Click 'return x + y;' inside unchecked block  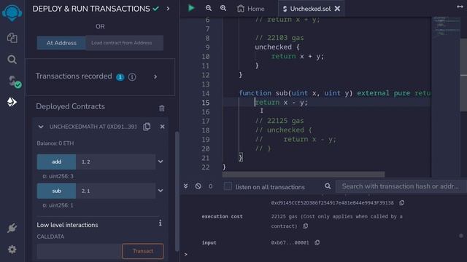[x=297, y=56]
